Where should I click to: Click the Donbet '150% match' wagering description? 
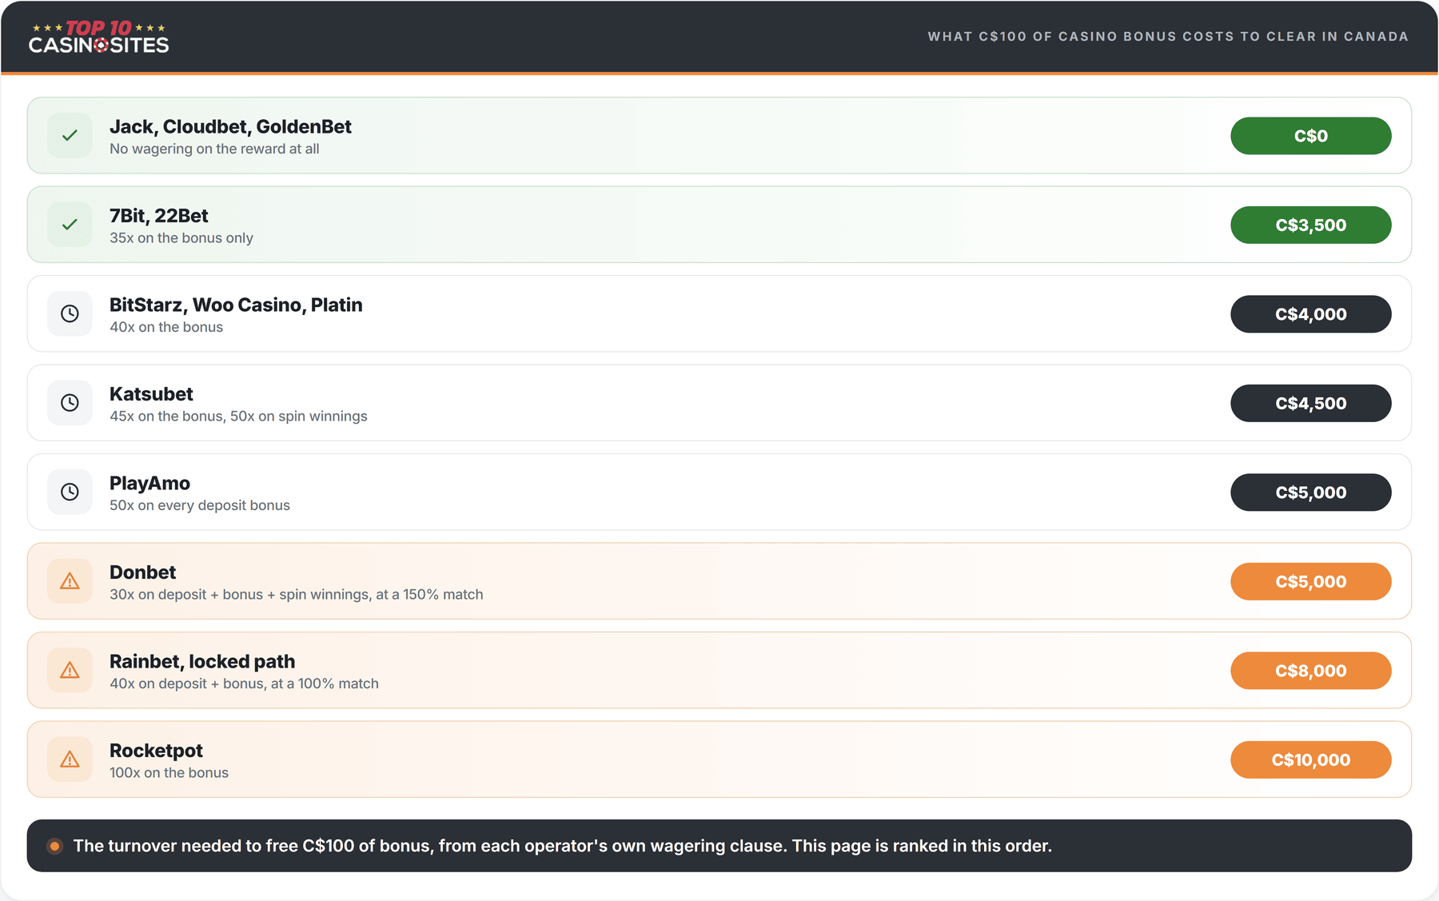(x=297, y=595)
